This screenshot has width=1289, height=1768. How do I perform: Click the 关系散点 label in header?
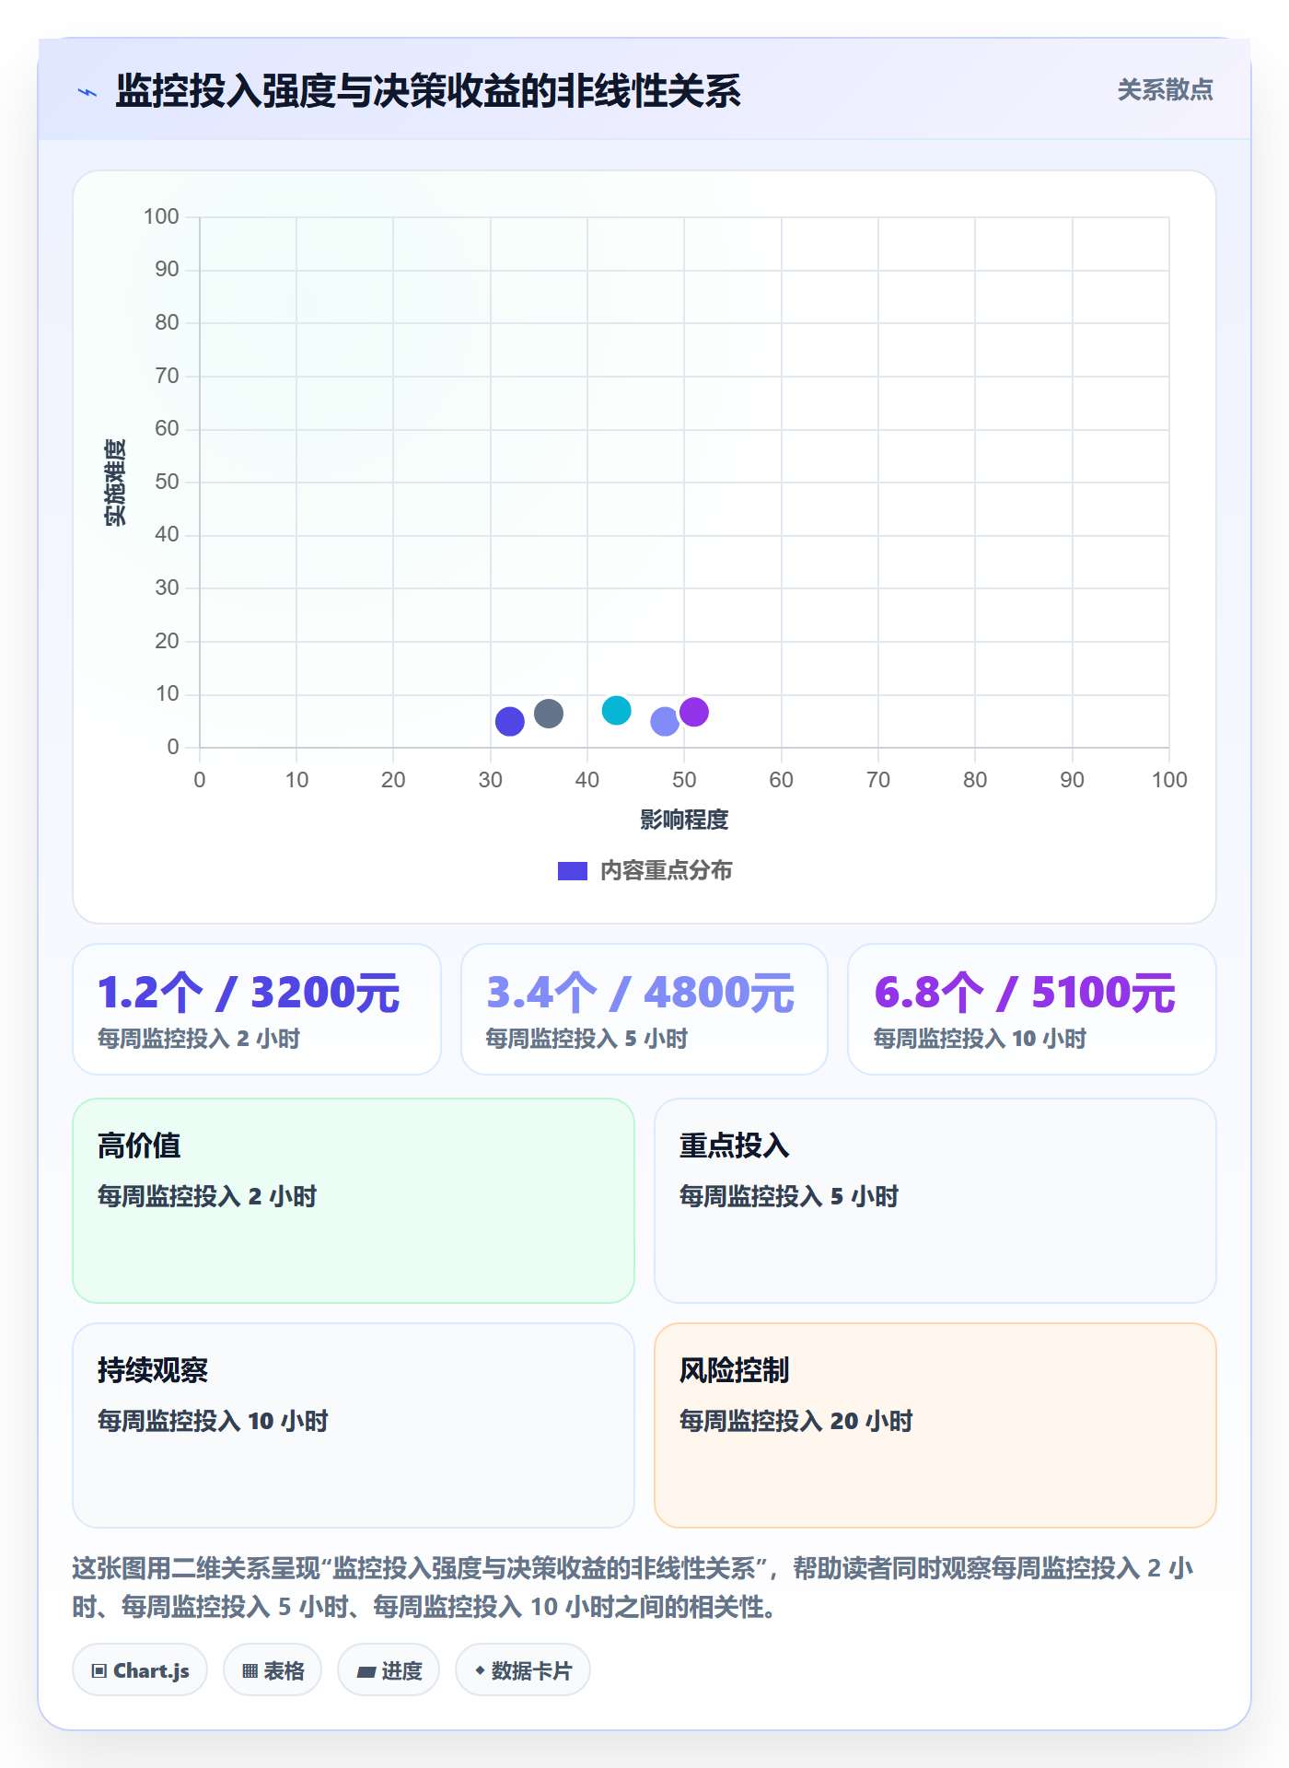(1165, 90)
